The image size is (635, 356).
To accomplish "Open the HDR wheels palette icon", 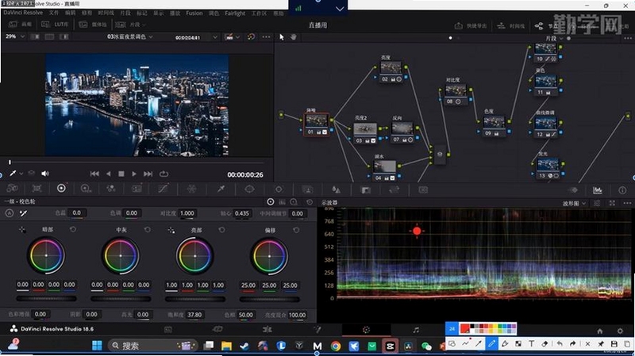I will click(x=86, y=189).
